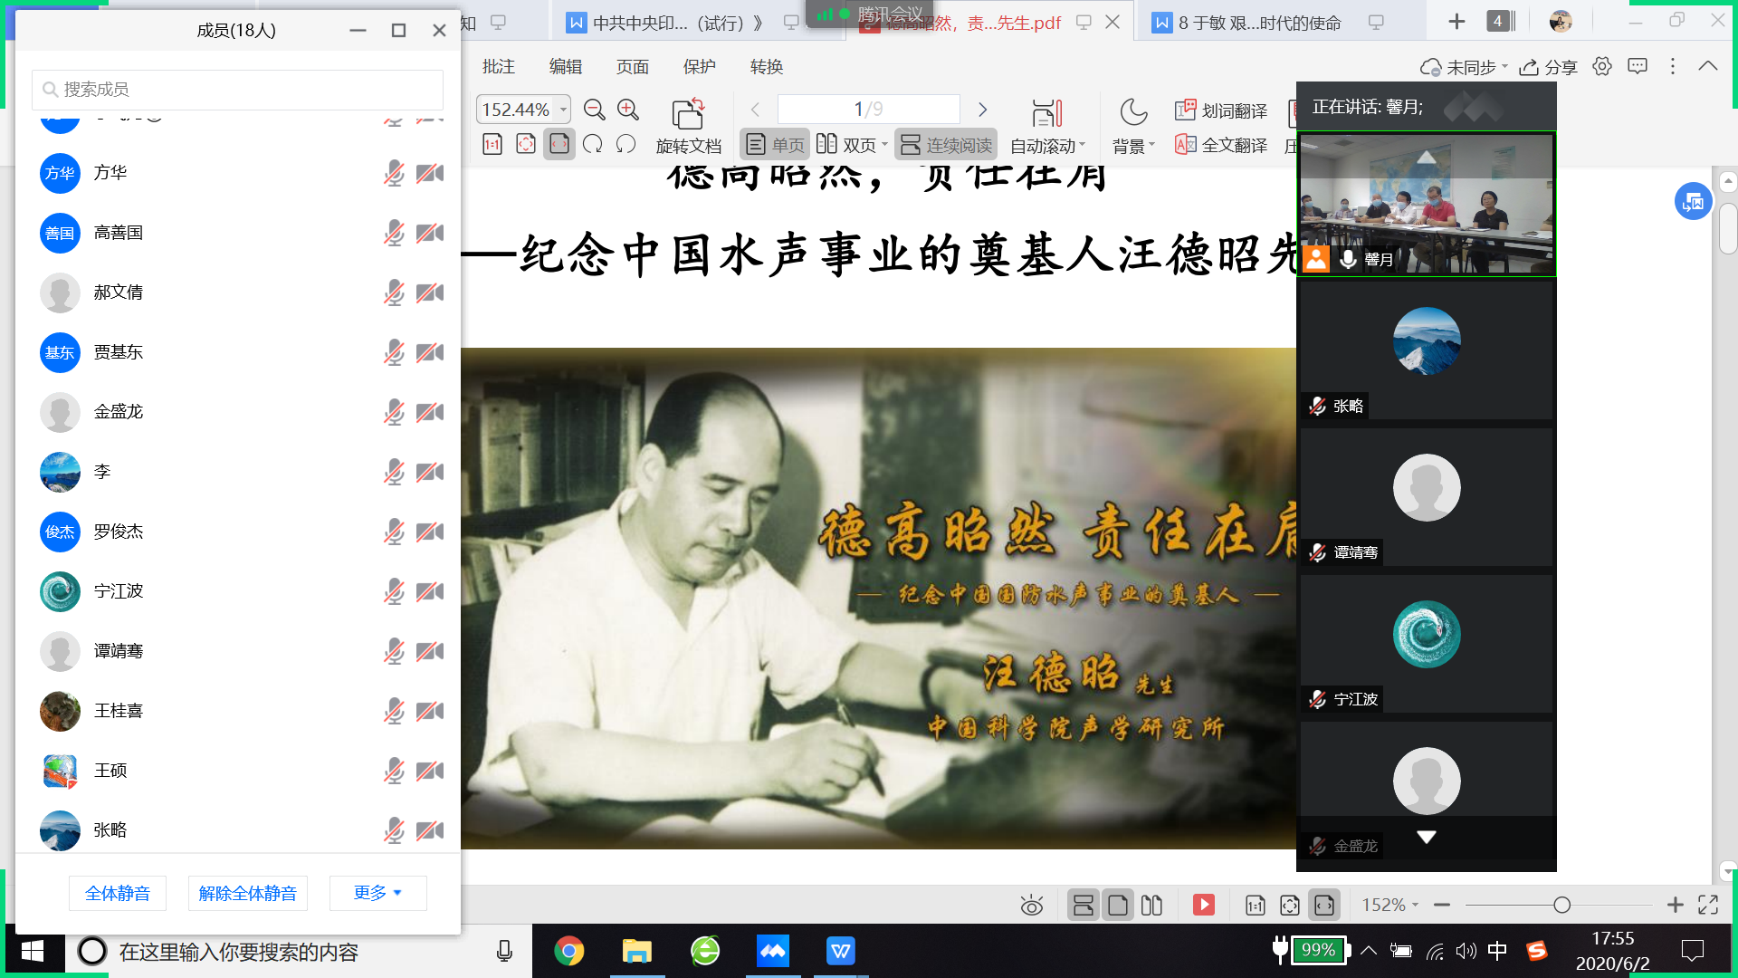This screenshot has height=978, width=1738.
Task: Toggle microphone for 方华
Action: (393, 173)
